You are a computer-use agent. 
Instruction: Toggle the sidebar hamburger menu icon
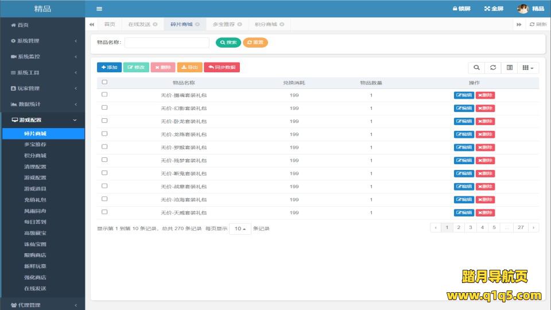coord(99,9)
